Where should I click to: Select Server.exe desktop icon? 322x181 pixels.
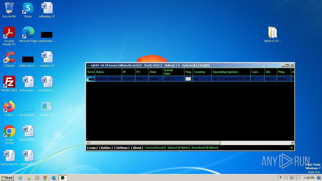tap(47, 109)
